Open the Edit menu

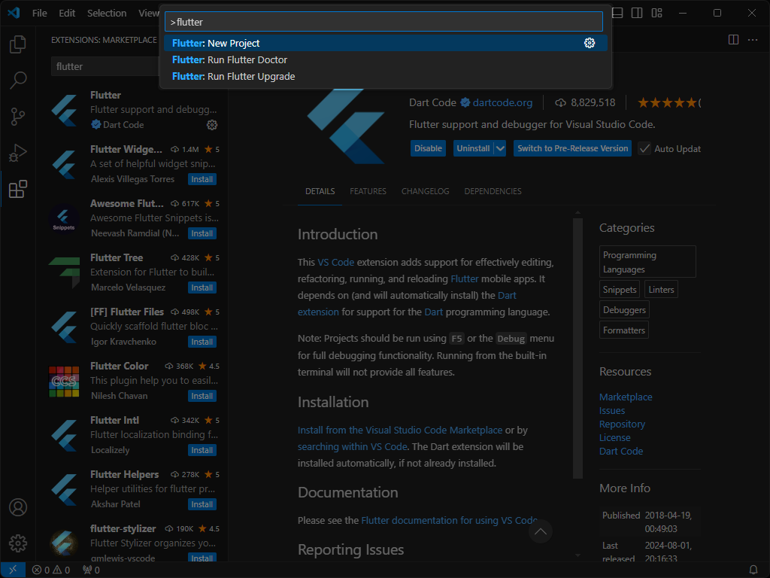coord(67,13)
